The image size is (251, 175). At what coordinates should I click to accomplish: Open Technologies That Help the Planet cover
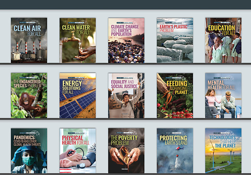[223, 151]
